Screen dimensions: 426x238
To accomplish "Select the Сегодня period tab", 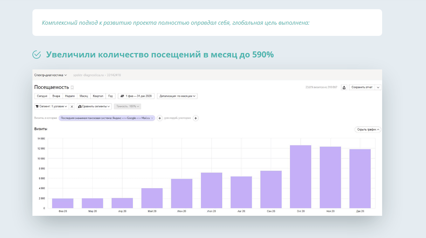I will click(x=42, y=96).
